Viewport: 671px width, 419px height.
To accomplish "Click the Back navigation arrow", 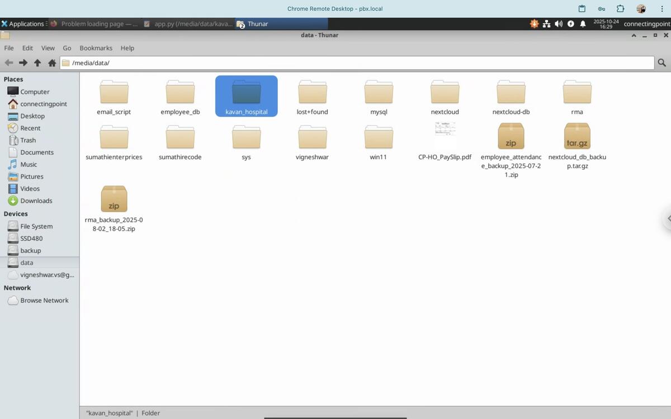I will [9, 63].
